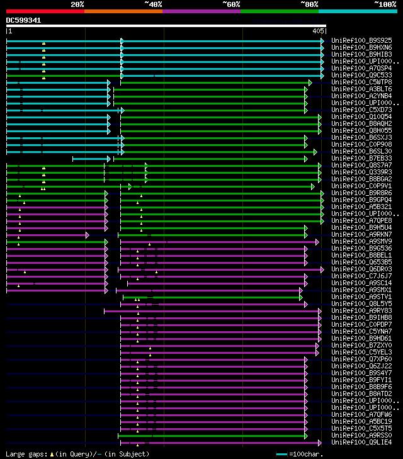The width and height of the screenshot is (403, 459).
Task: Choose hit UniRef100_B9S4Y7
Action: click(361, 373)
